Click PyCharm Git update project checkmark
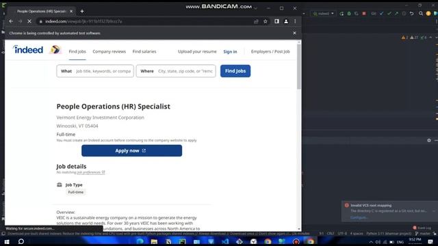 click(x=382, y=14)
